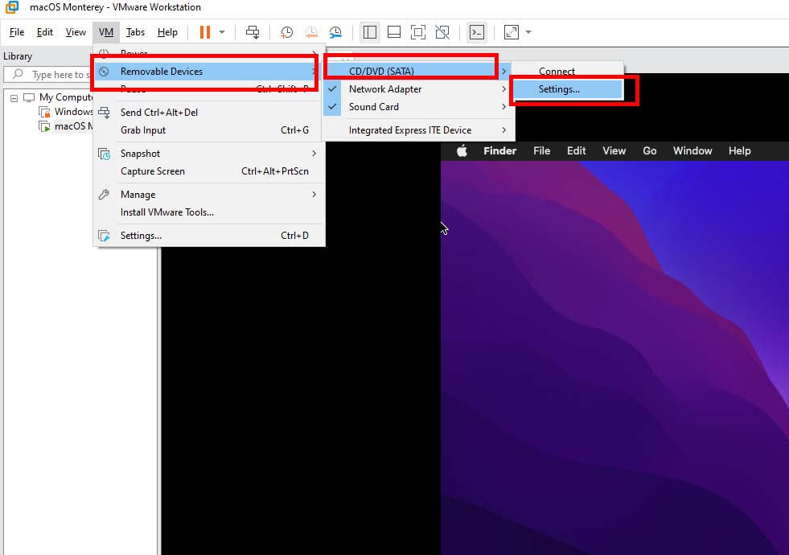789x555 pixels.
Task: Click the Unity mode toolbar icon
Action: click(442, 32)
